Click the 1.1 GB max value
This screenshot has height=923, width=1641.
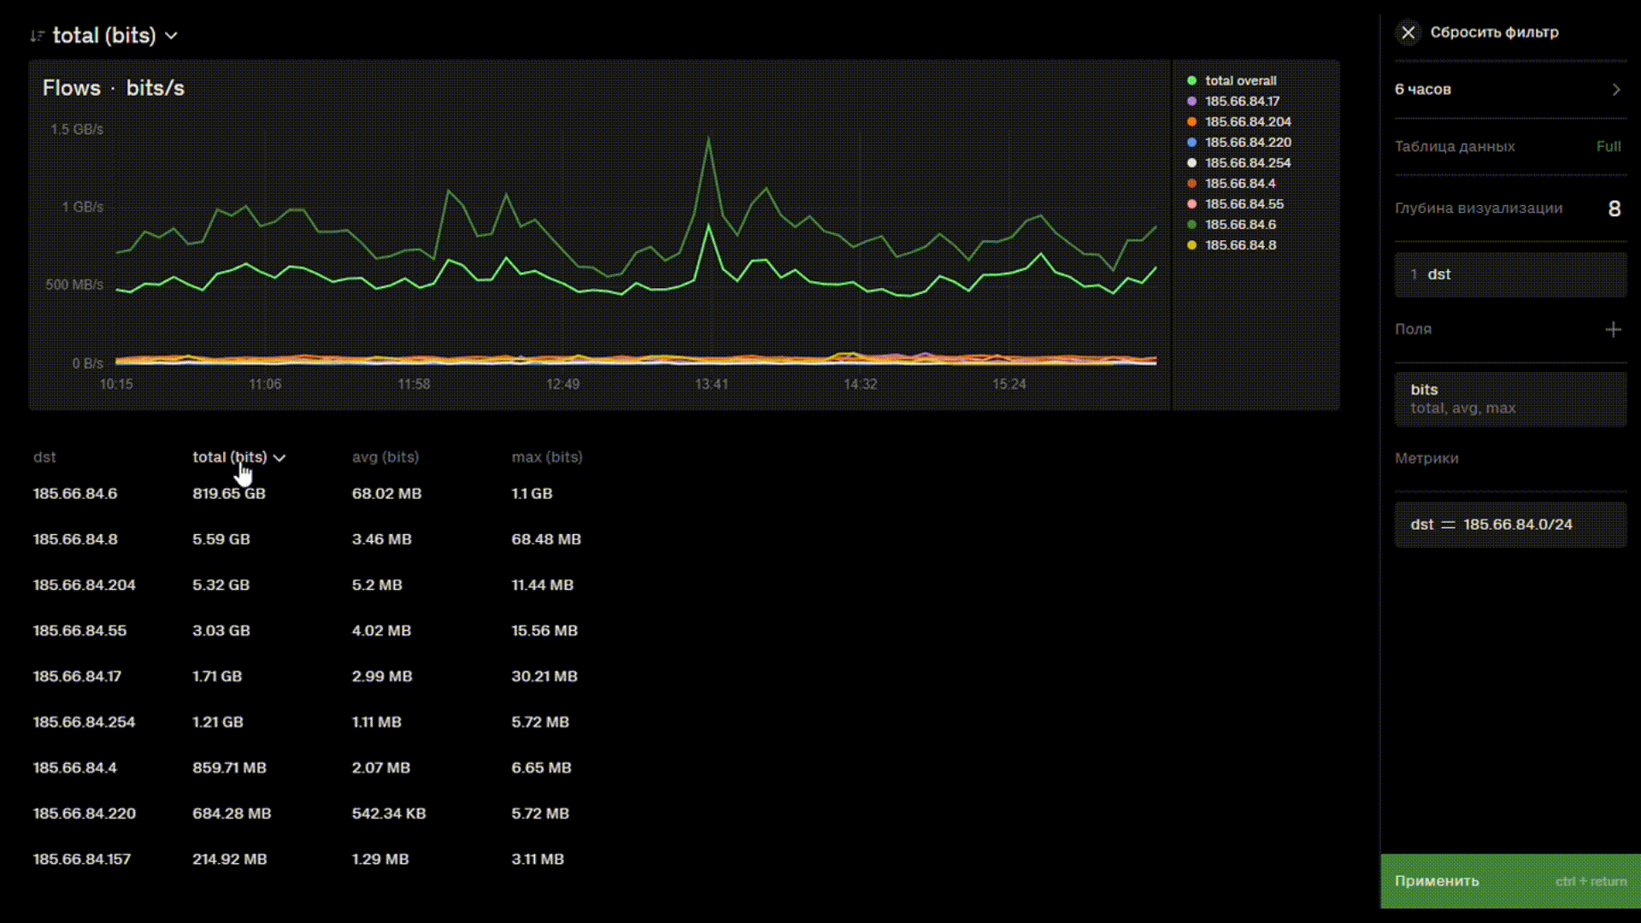pyautogui.click(x=532, y=494)
